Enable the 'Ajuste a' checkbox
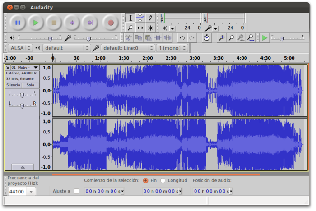Image resolution: width=316 pixels, height=211 pixels. 76,191
